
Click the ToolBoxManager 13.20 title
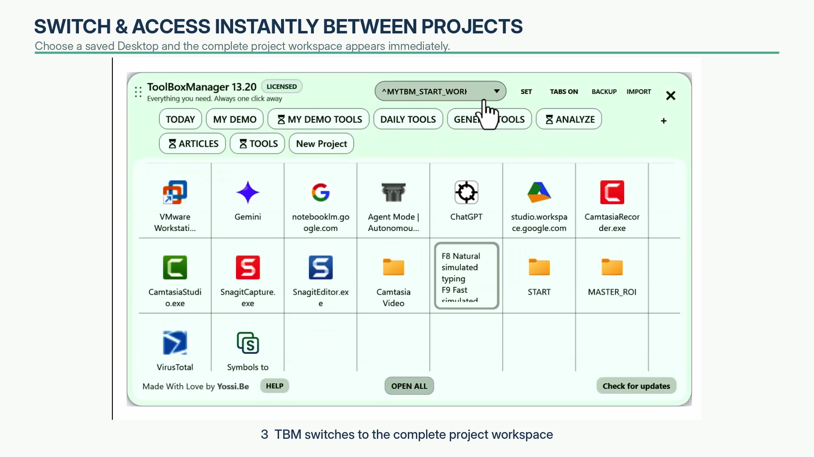click(202, 87)
